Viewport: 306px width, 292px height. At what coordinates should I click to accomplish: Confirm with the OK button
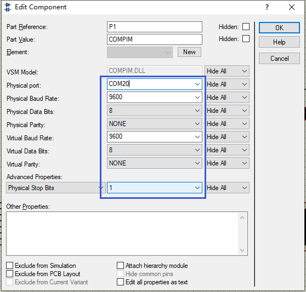click(x=279, y=28)
